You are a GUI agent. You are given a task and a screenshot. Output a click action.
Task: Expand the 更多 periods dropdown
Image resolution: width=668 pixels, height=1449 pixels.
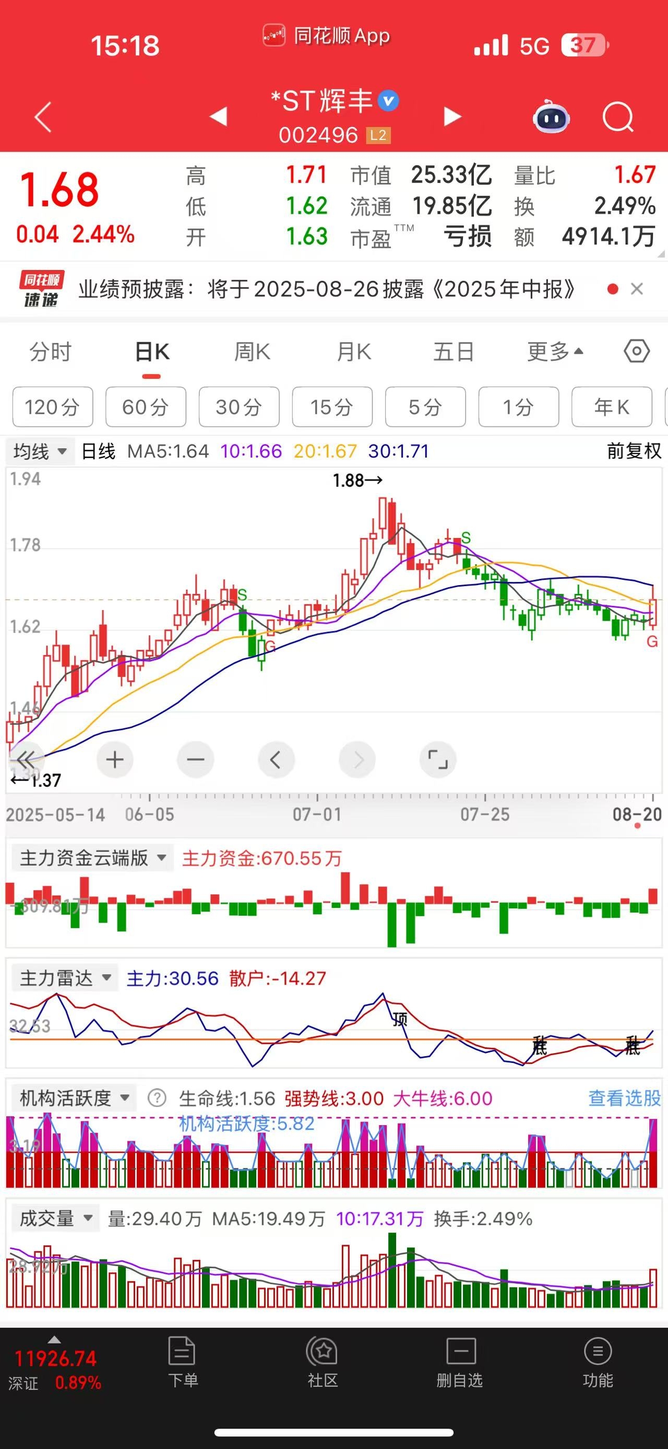point(555,352)
